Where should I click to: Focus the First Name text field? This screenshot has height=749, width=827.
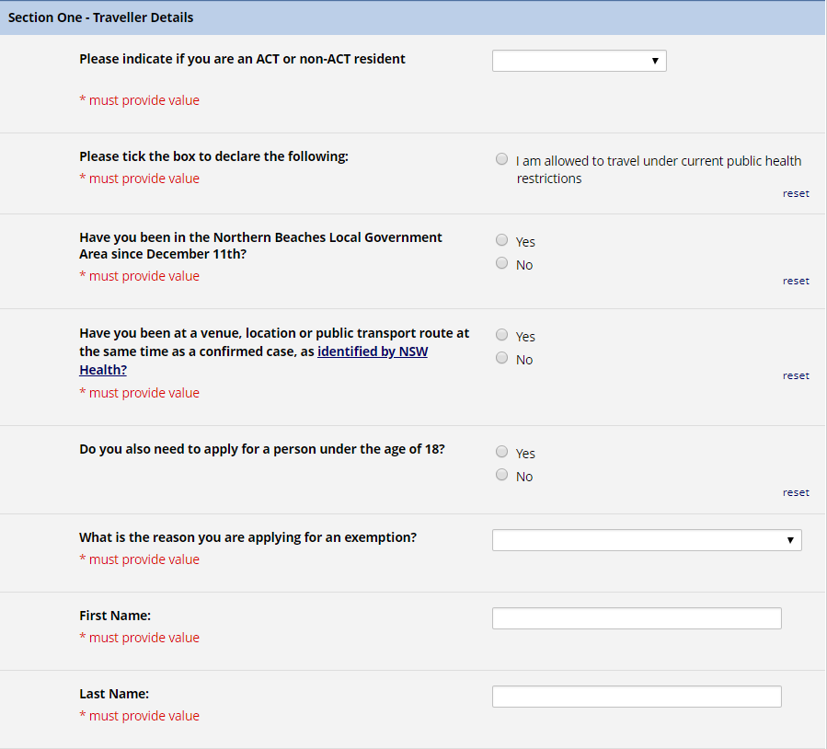[637, 618]
